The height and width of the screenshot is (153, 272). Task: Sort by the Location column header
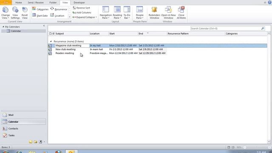point(99,34)
